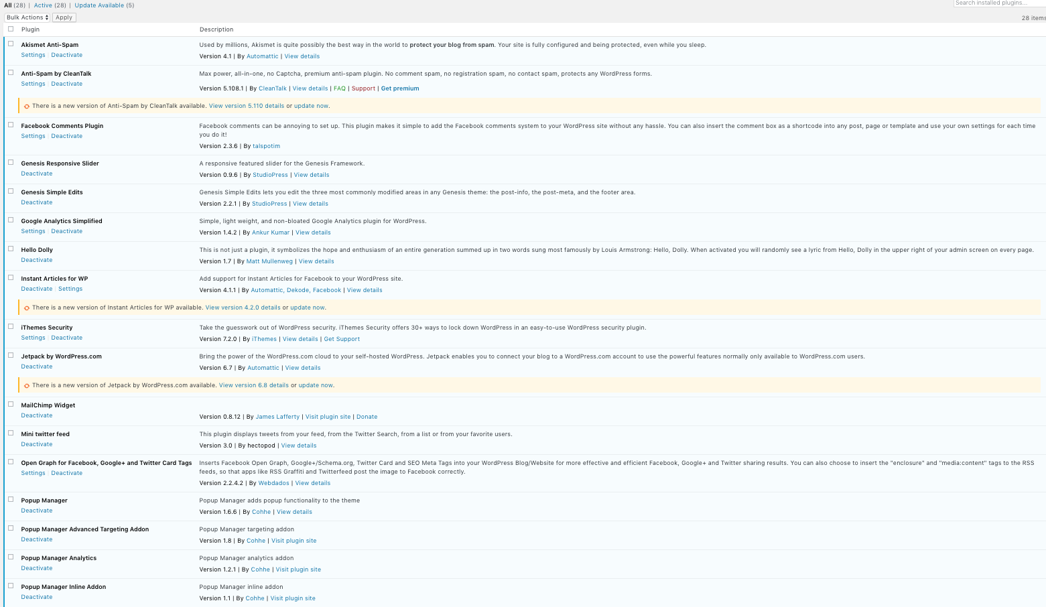
Task: View version 6.8 details for Jetpack
Action: pyautogui.click(x=254, y=385)
